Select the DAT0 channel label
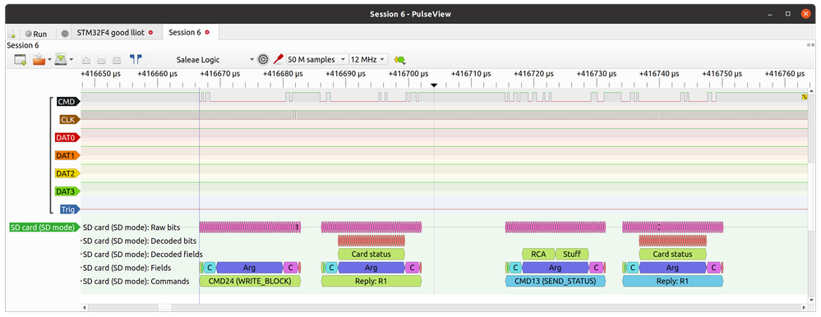Viewport: 821px width, 317px height. [x=67, y=138]
